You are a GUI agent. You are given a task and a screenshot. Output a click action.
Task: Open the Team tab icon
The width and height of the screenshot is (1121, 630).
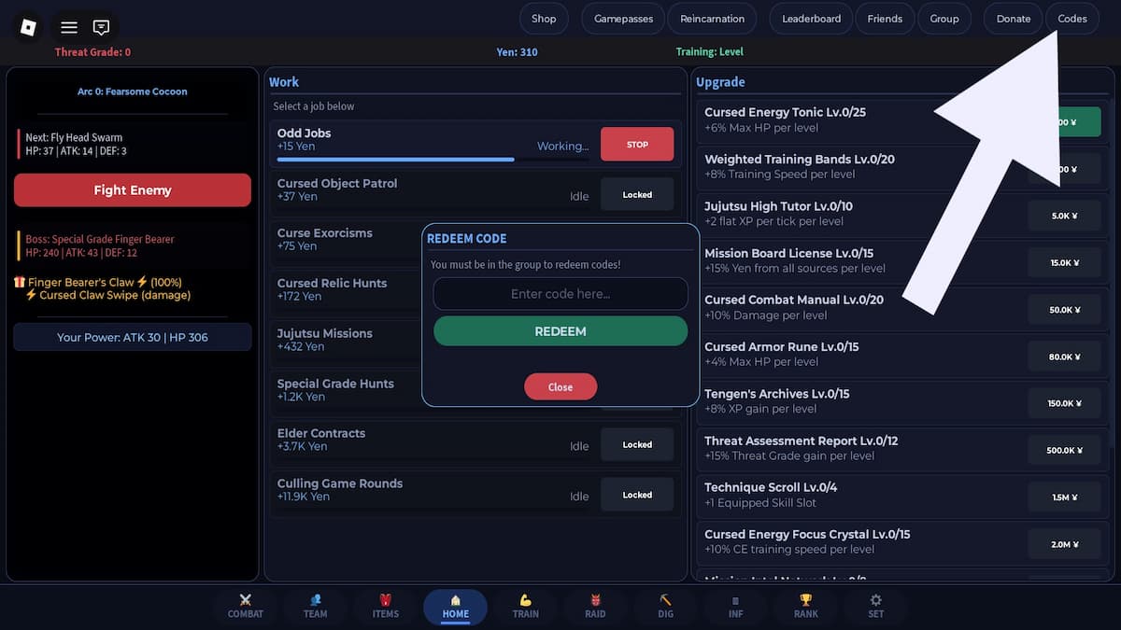[316, 606]
